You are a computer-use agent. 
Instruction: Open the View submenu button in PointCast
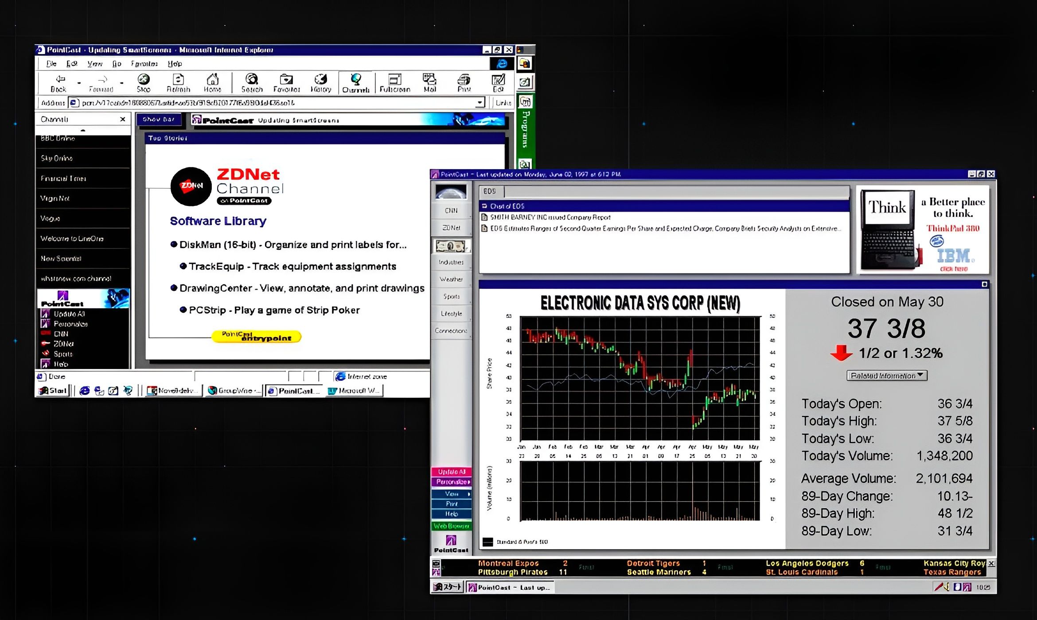(x=451, y=494)
